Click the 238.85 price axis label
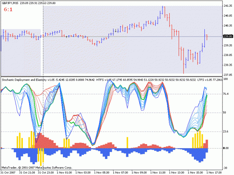 point(228,55)
